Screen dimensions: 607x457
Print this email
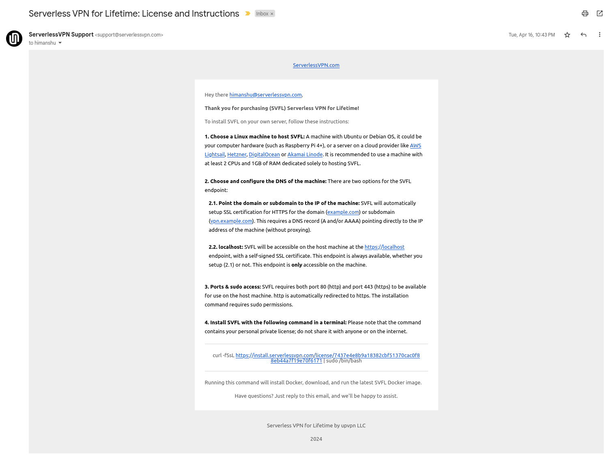pyautogui.click(x=585, y=13)
